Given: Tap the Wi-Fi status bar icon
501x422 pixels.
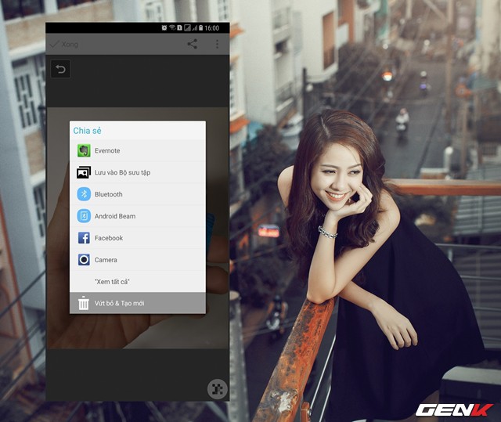Looking at the screenshot, I should tap(173, 27).
